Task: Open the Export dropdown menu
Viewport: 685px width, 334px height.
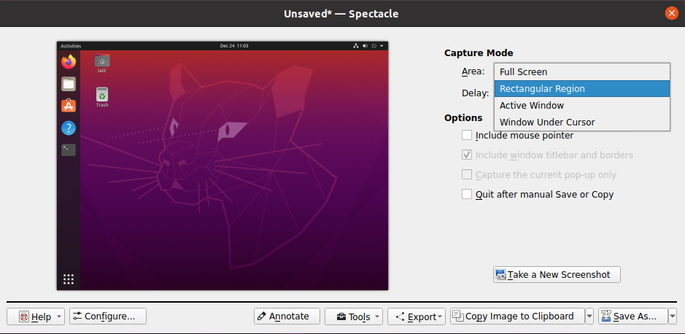Action: coord(417,316)
